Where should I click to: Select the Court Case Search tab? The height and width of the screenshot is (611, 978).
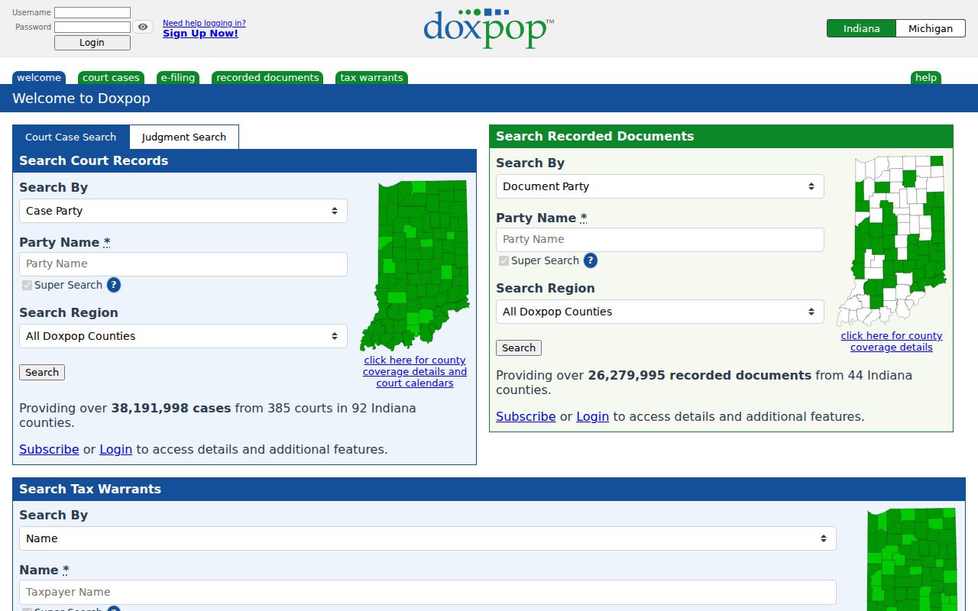tap(71, 137)
